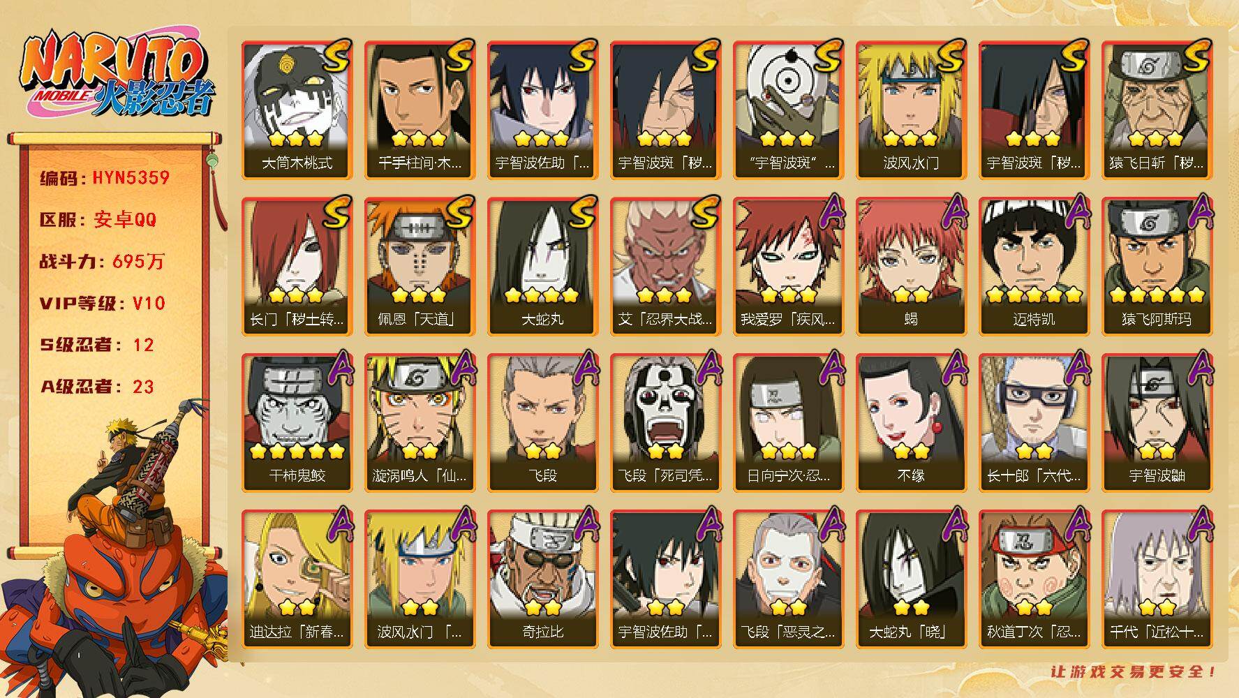Select the 猿飞阿斯玛 ninja card

coord(1157,267)
